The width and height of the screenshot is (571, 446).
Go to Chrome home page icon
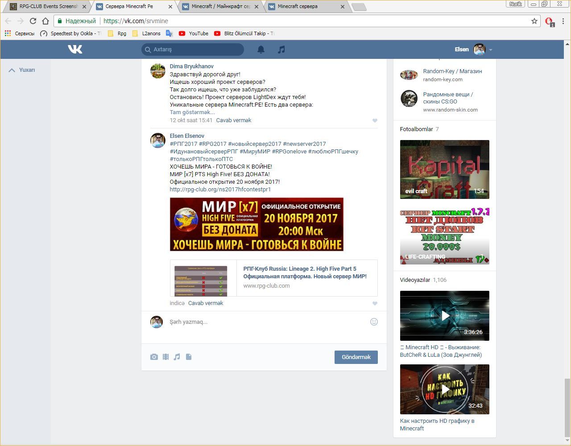coord(45,21)
